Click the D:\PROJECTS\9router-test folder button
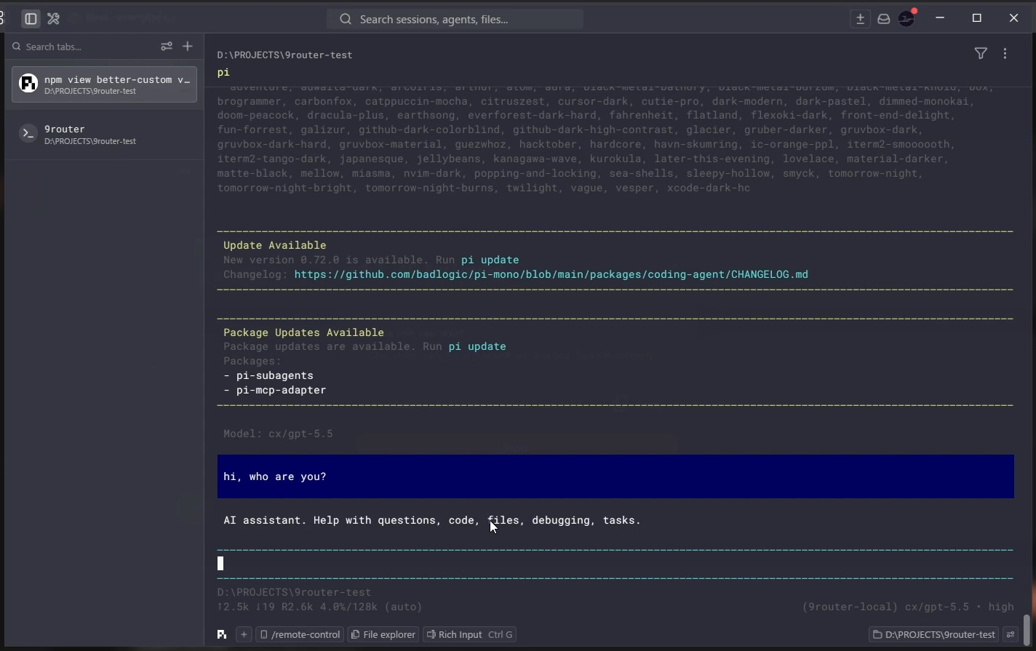 coord(934,634)
